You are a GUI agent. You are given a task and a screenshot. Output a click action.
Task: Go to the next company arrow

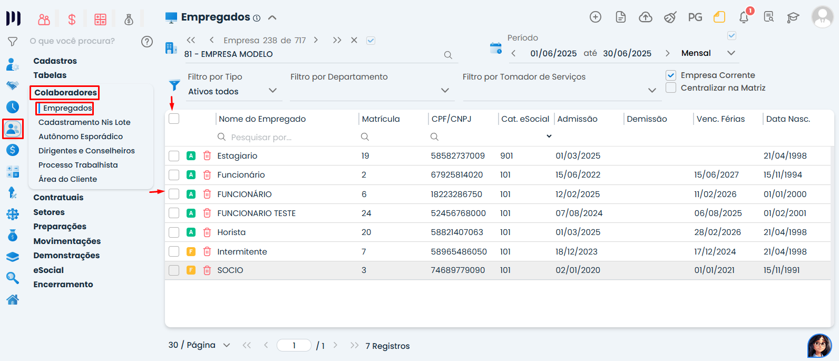point(316,40)
